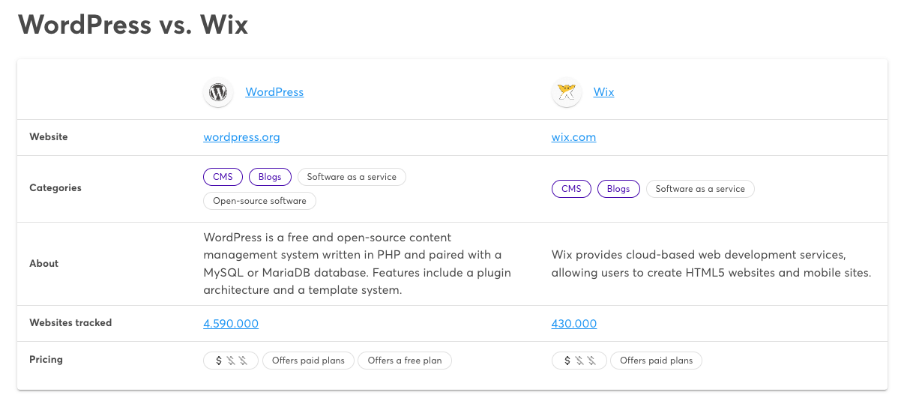Open the Wix technology link
This screenshot has height=410, width=907.
pyautogui.click(x=603, y=92)
